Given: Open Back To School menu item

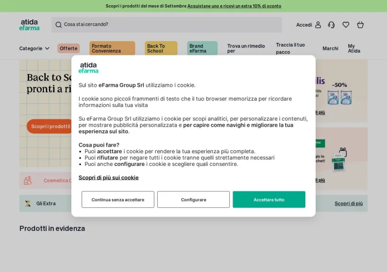Looking at the screenshot, I should (161, 49).
